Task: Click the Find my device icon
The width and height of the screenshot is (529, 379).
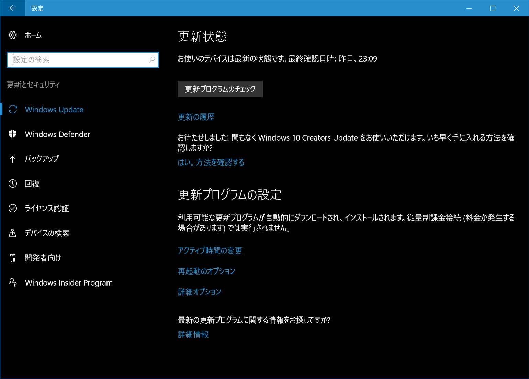Action: pos(13,233)
